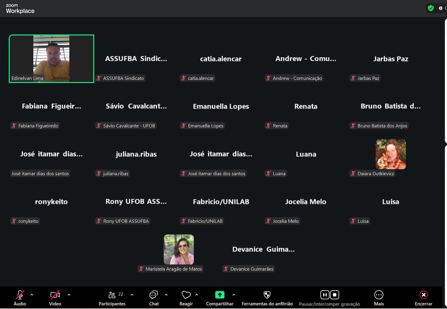
Task: Expand audio options arrow next to Áudio
Action: [x=32, y=294]
